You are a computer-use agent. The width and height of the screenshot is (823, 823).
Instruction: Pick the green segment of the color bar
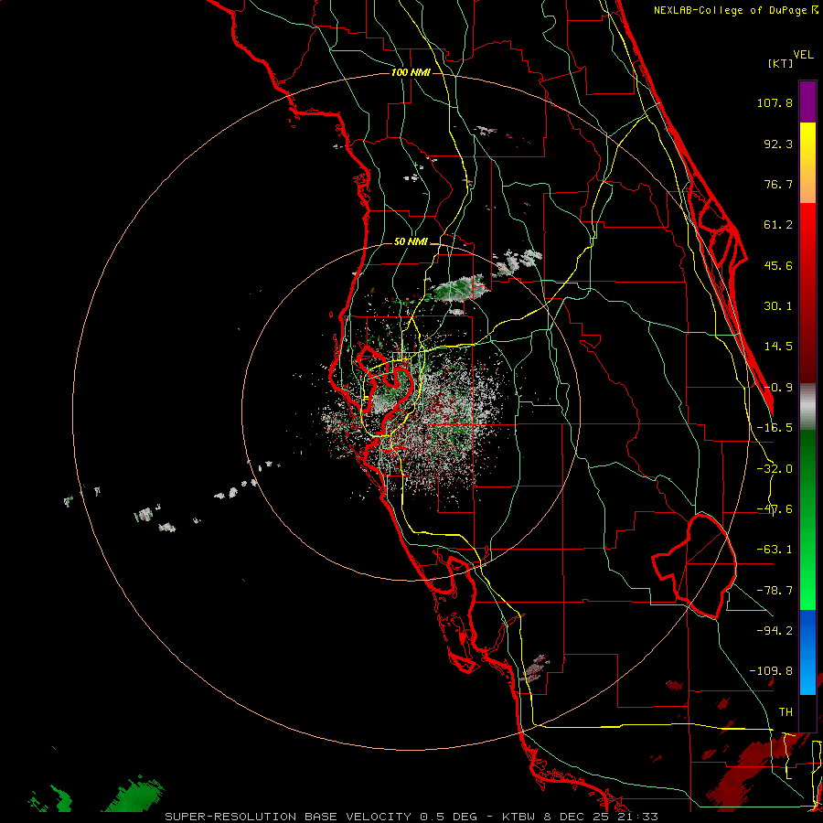(x=807, y=519)
